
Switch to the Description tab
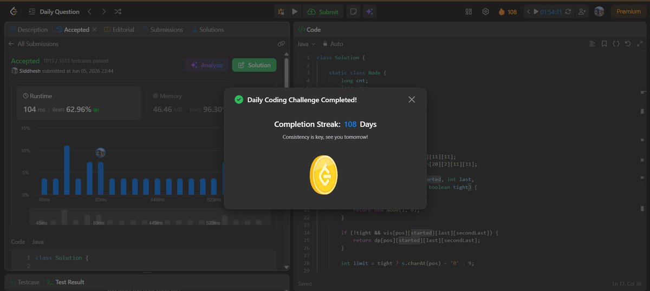click(x=29, y=30)
